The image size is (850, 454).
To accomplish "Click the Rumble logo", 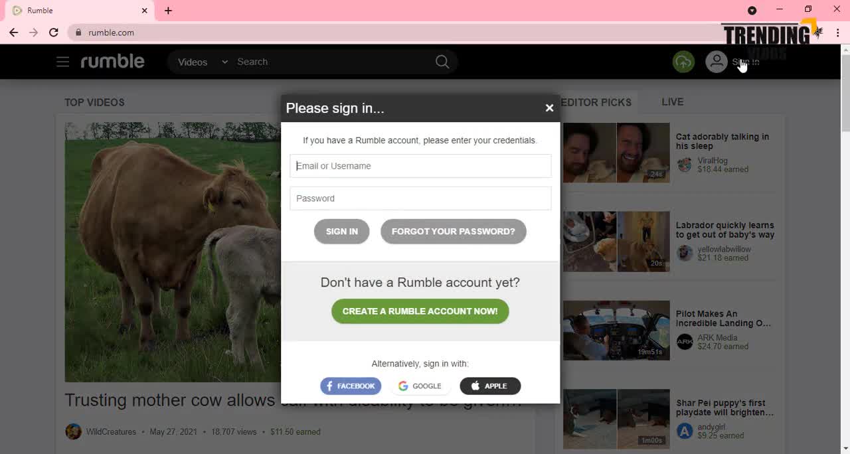I will (x=112, y=61).
